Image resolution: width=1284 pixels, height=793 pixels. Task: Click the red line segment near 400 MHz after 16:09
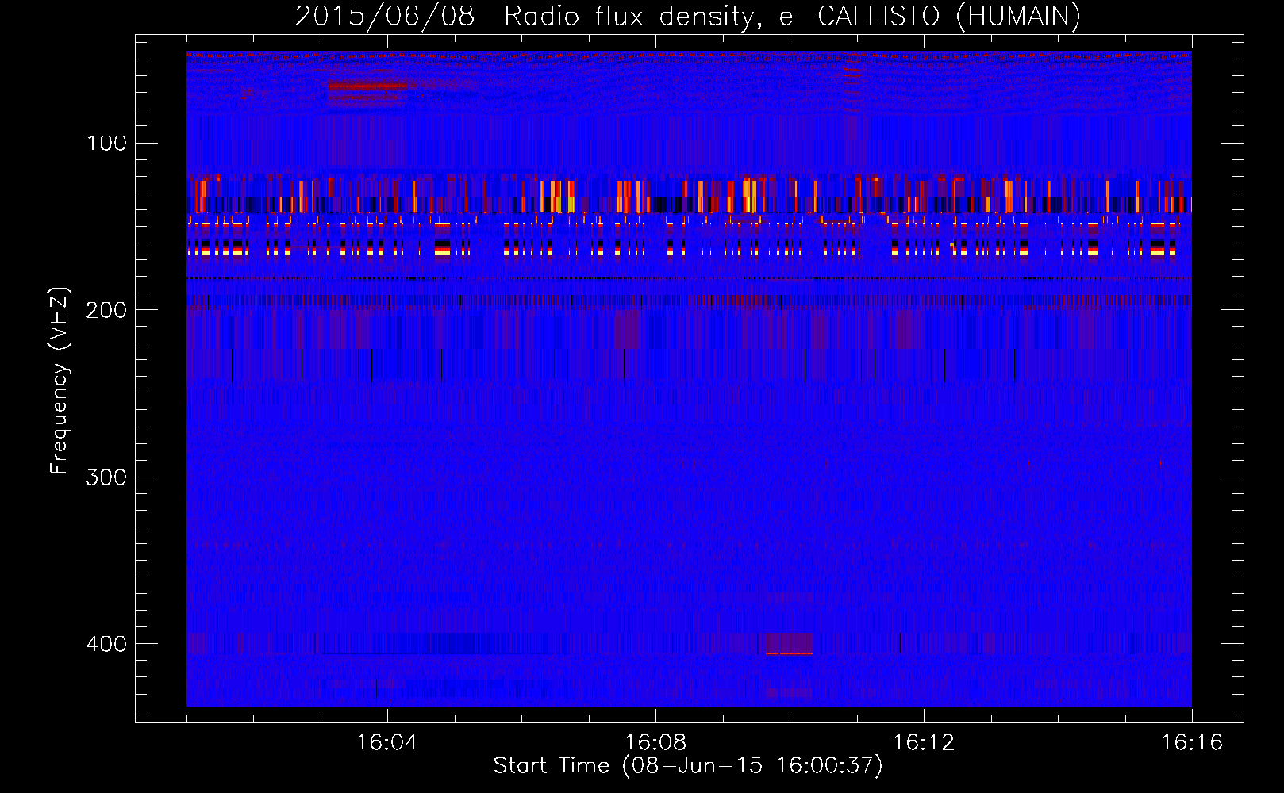[790, 653]
